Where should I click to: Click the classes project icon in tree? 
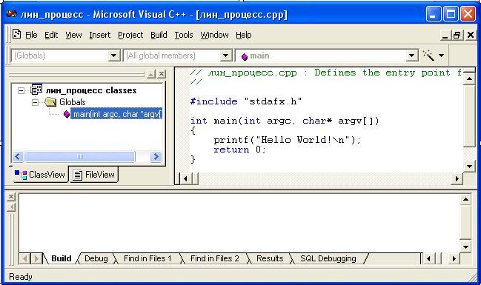point(36,90)
